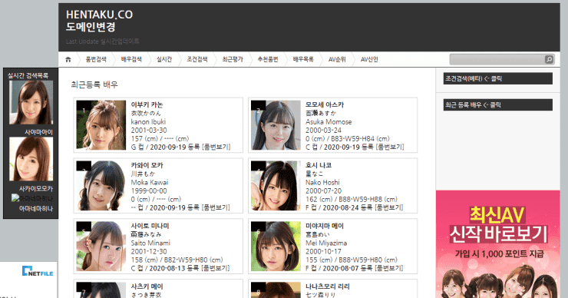This screenshot has height=298, width=568.
Task: Open the 배우검색 menu item
Action: (x=131, y=59)
